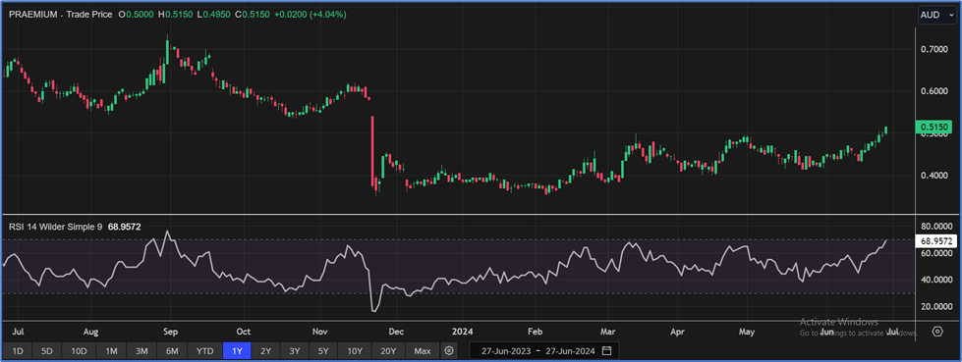Click the Sep label on time axis
The image size is (962, 362).
pos(170,332)
